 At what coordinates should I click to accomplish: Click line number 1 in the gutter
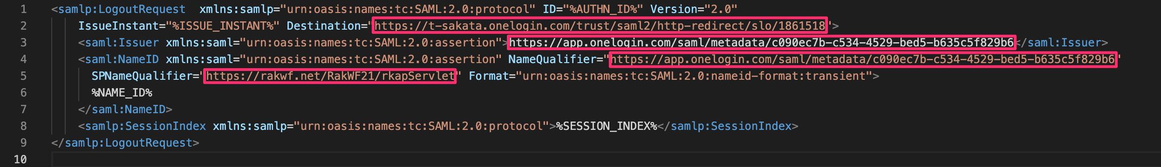click(x=23, y=9)
